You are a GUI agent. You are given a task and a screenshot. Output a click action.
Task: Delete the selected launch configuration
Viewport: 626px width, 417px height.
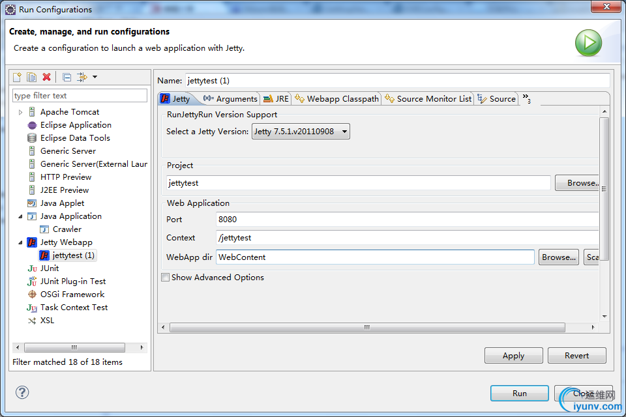[47, 77]
